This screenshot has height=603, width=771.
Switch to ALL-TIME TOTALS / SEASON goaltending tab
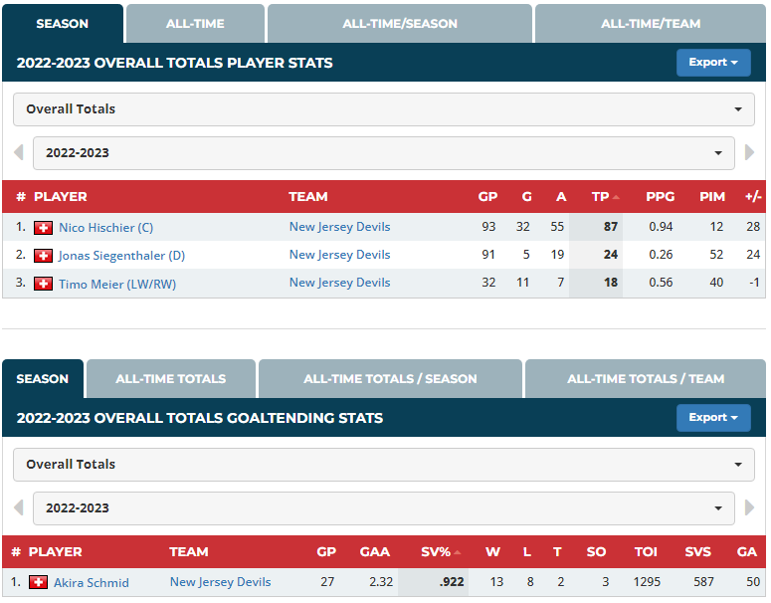pos(390,379)
